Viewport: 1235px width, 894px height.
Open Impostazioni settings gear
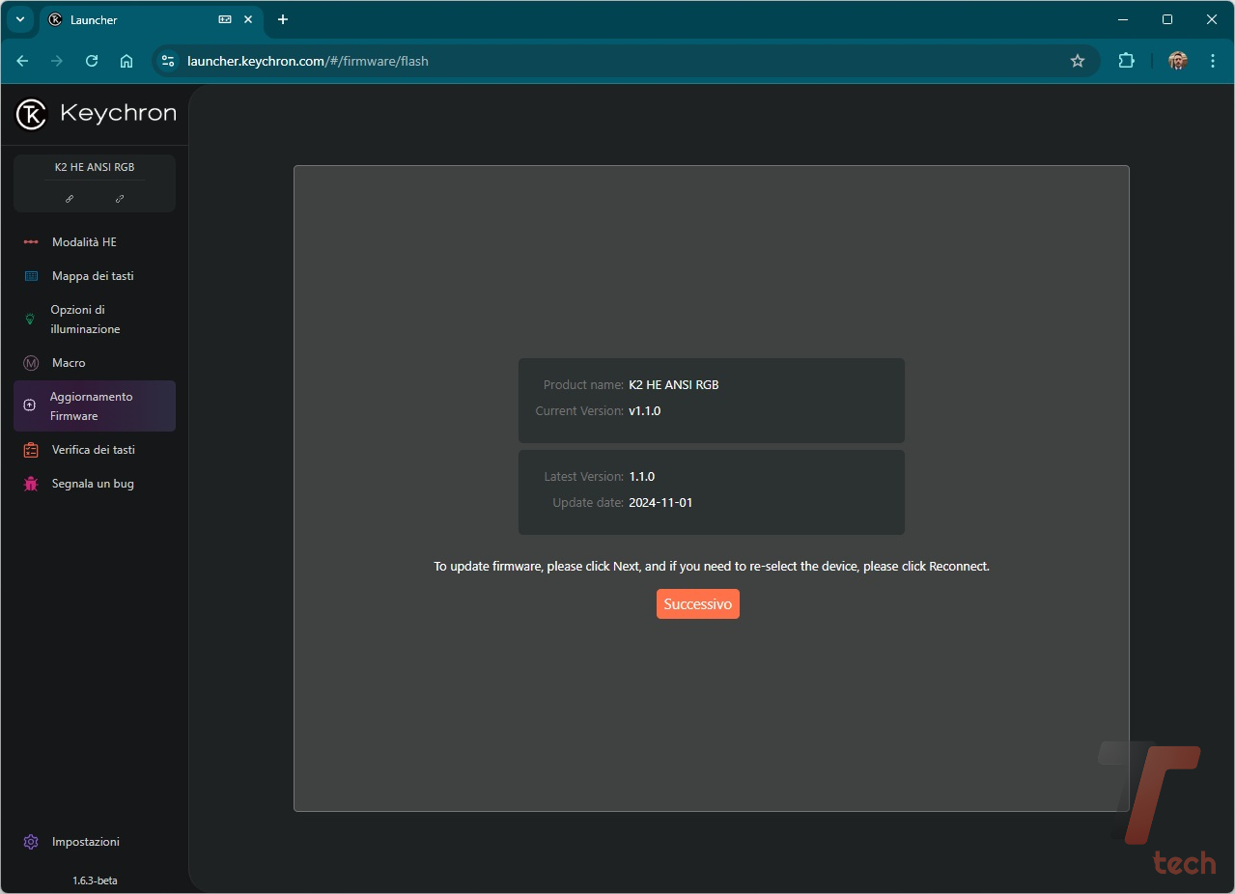[x=31, y=842]
